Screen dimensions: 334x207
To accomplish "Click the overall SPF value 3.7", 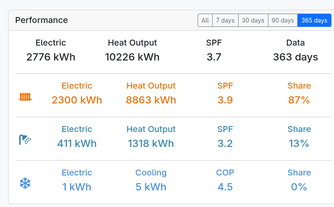I will point(214,57).
